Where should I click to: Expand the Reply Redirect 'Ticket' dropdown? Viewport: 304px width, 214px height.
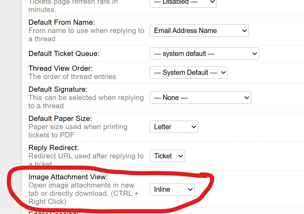(167, 156)
